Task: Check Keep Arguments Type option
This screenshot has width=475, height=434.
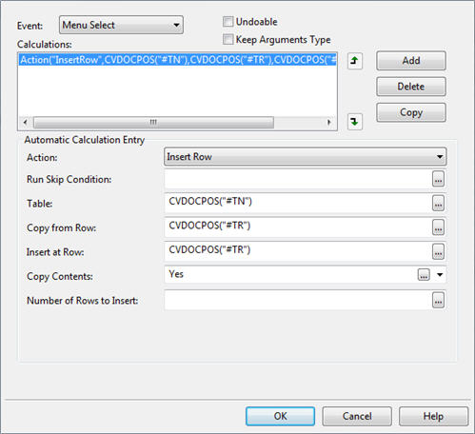Action: pos(228,40)
